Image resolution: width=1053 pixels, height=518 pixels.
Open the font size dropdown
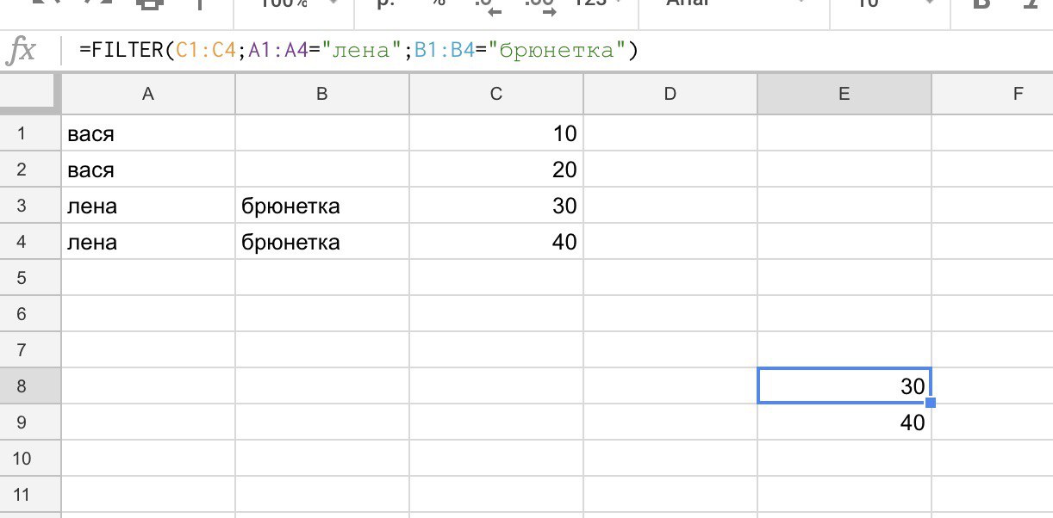886,4
